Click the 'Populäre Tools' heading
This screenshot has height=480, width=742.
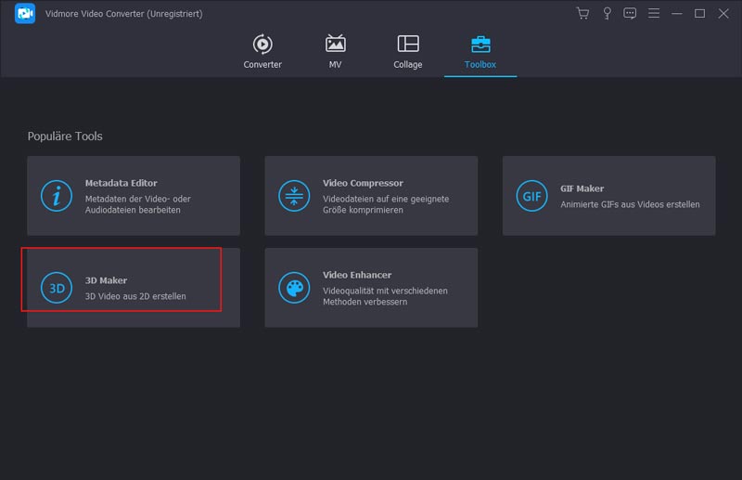coord(65,136)
